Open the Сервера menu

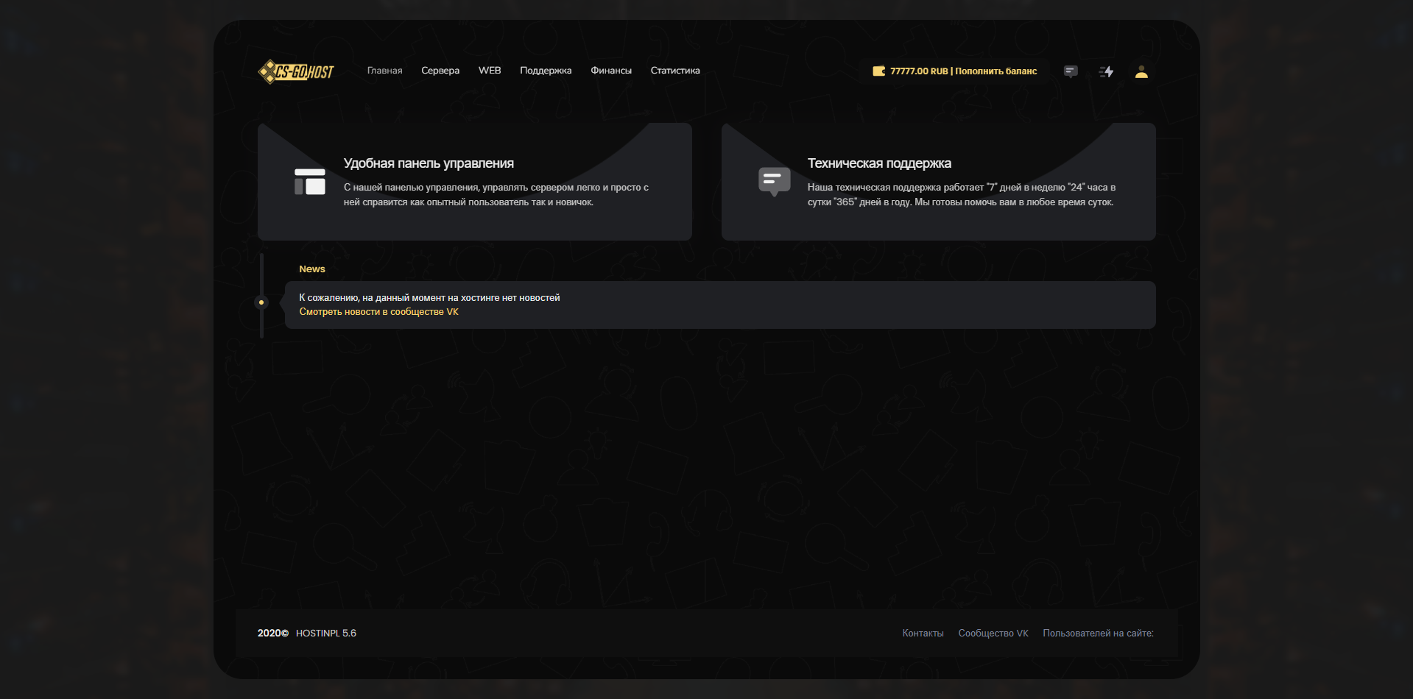click(440, 71)
